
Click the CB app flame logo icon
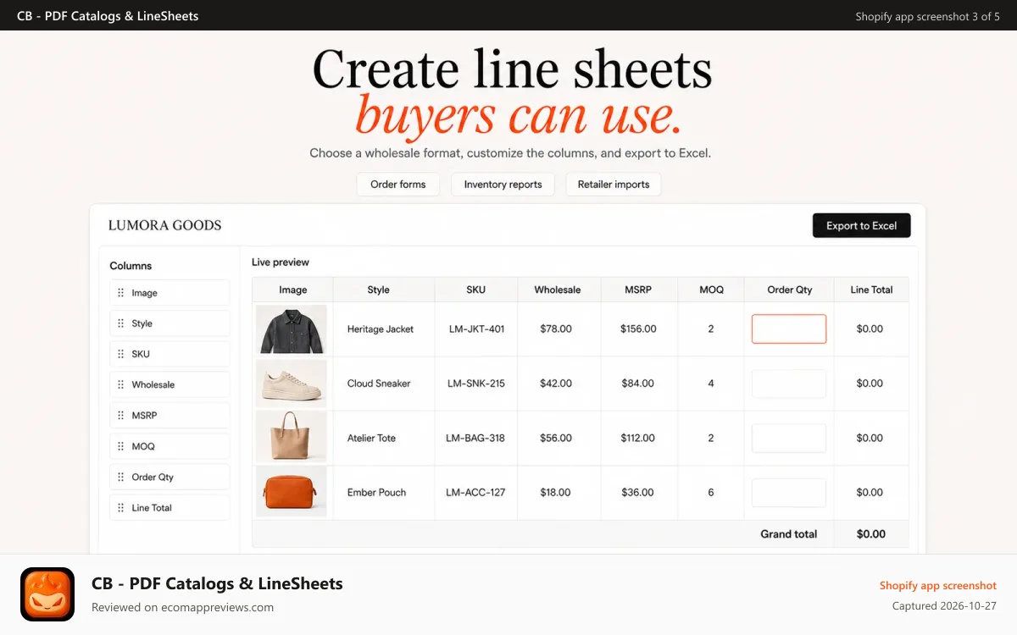tap(47, 594)
